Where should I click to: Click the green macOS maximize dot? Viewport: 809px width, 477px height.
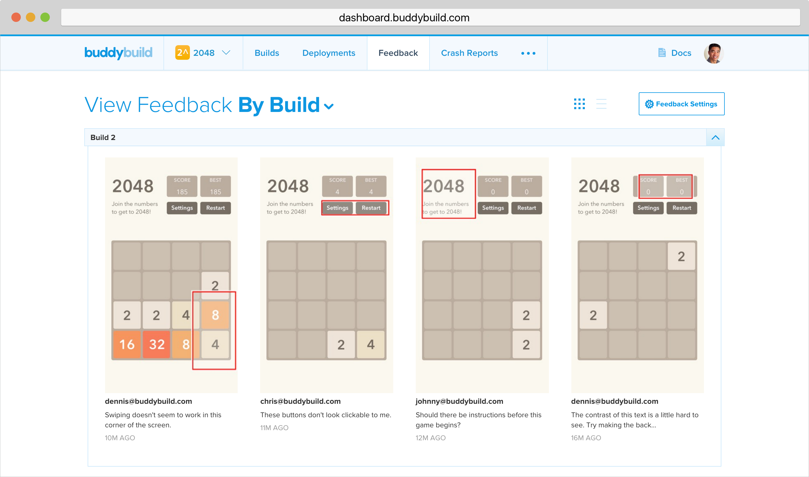(x=45, y=17)
